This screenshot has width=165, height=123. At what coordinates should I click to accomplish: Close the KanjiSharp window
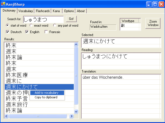click(161, 4)
